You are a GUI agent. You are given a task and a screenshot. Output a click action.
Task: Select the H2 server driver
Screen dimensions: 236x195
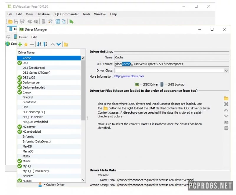coord(49,127)
